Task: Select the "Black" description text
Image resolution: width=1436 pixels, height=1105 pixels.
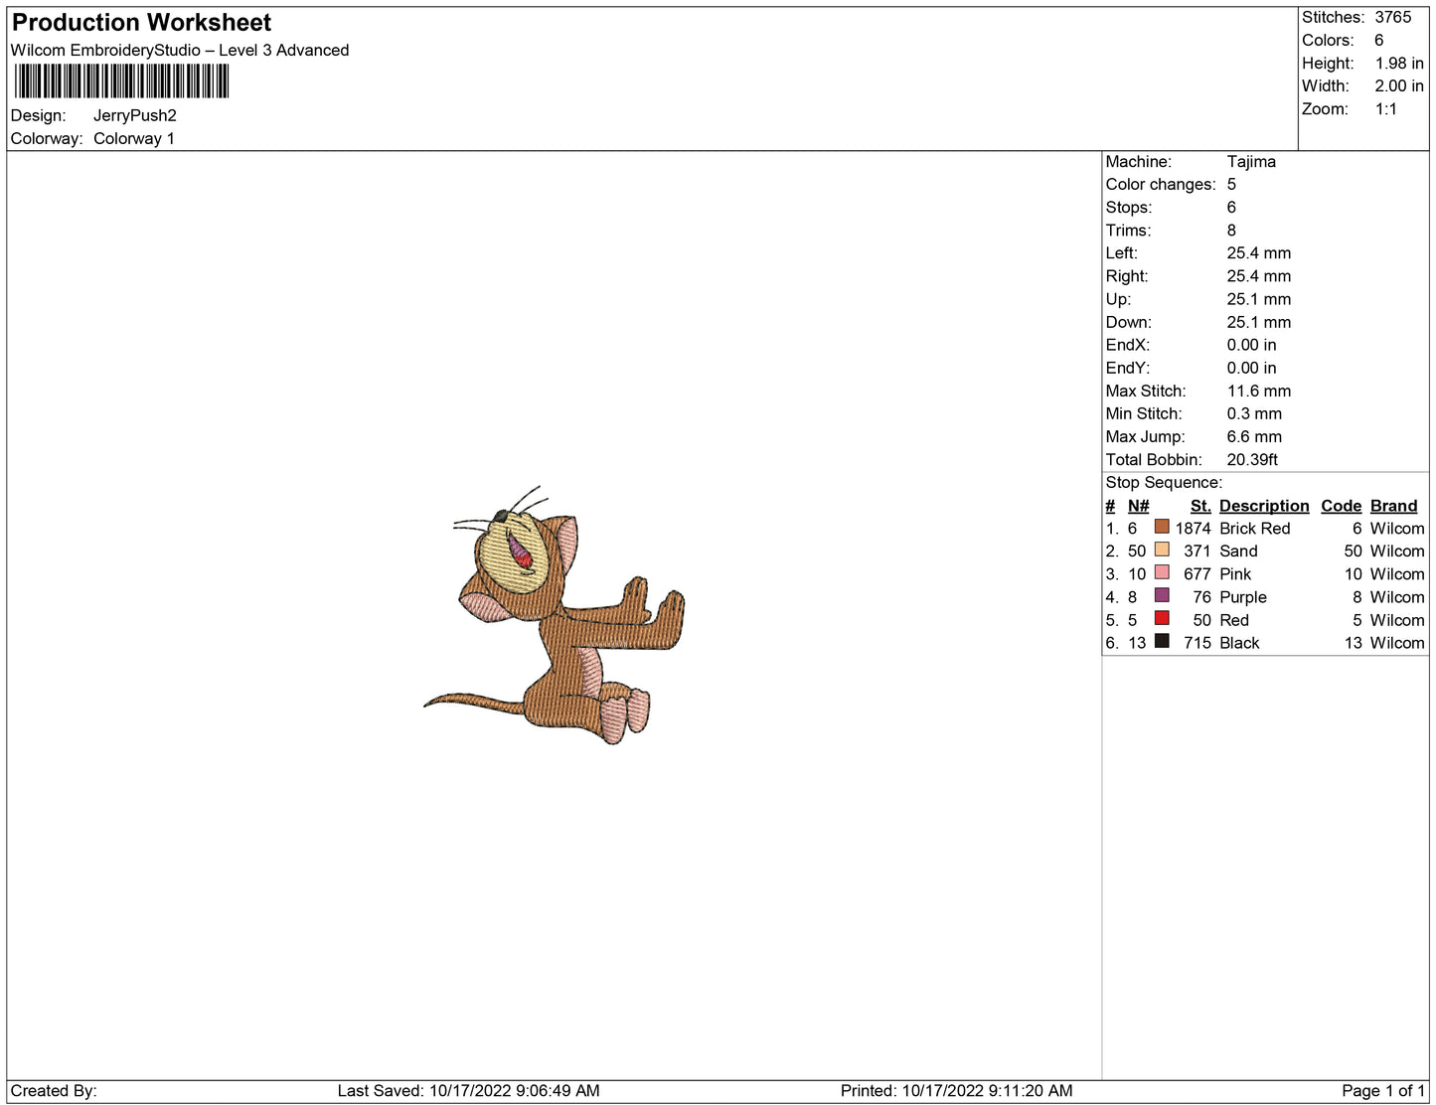Action: [1239, 642]
